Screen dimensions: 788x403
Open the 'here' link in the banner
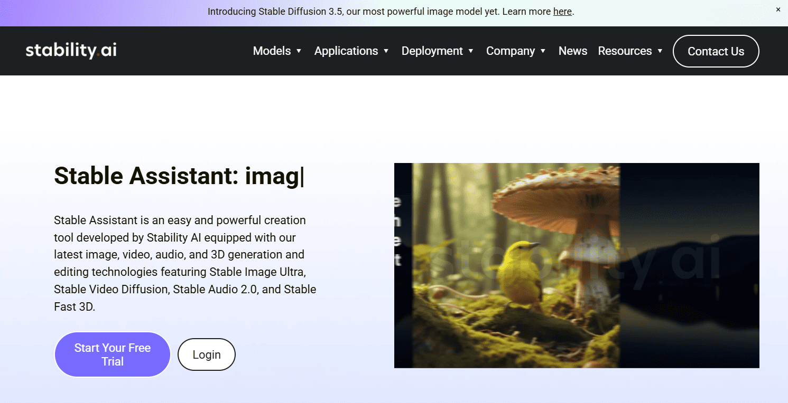(562, 12)
